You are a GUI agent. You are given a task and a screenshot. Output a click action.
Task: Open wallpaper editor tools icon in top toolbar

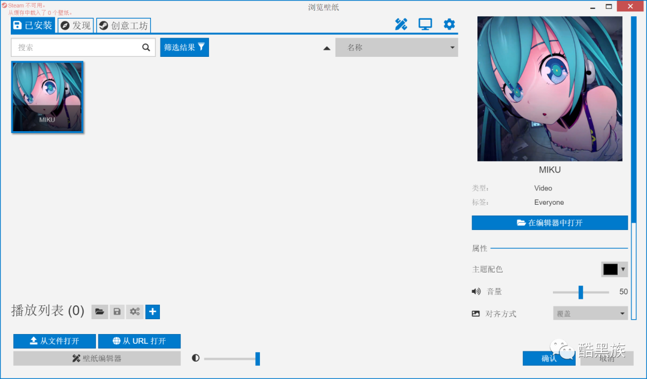tap(401, 25)
